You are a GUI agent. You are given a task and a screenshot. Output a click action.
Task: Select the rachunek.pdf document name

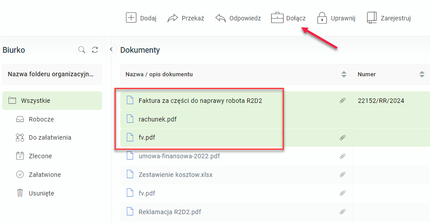pos(158,119)
